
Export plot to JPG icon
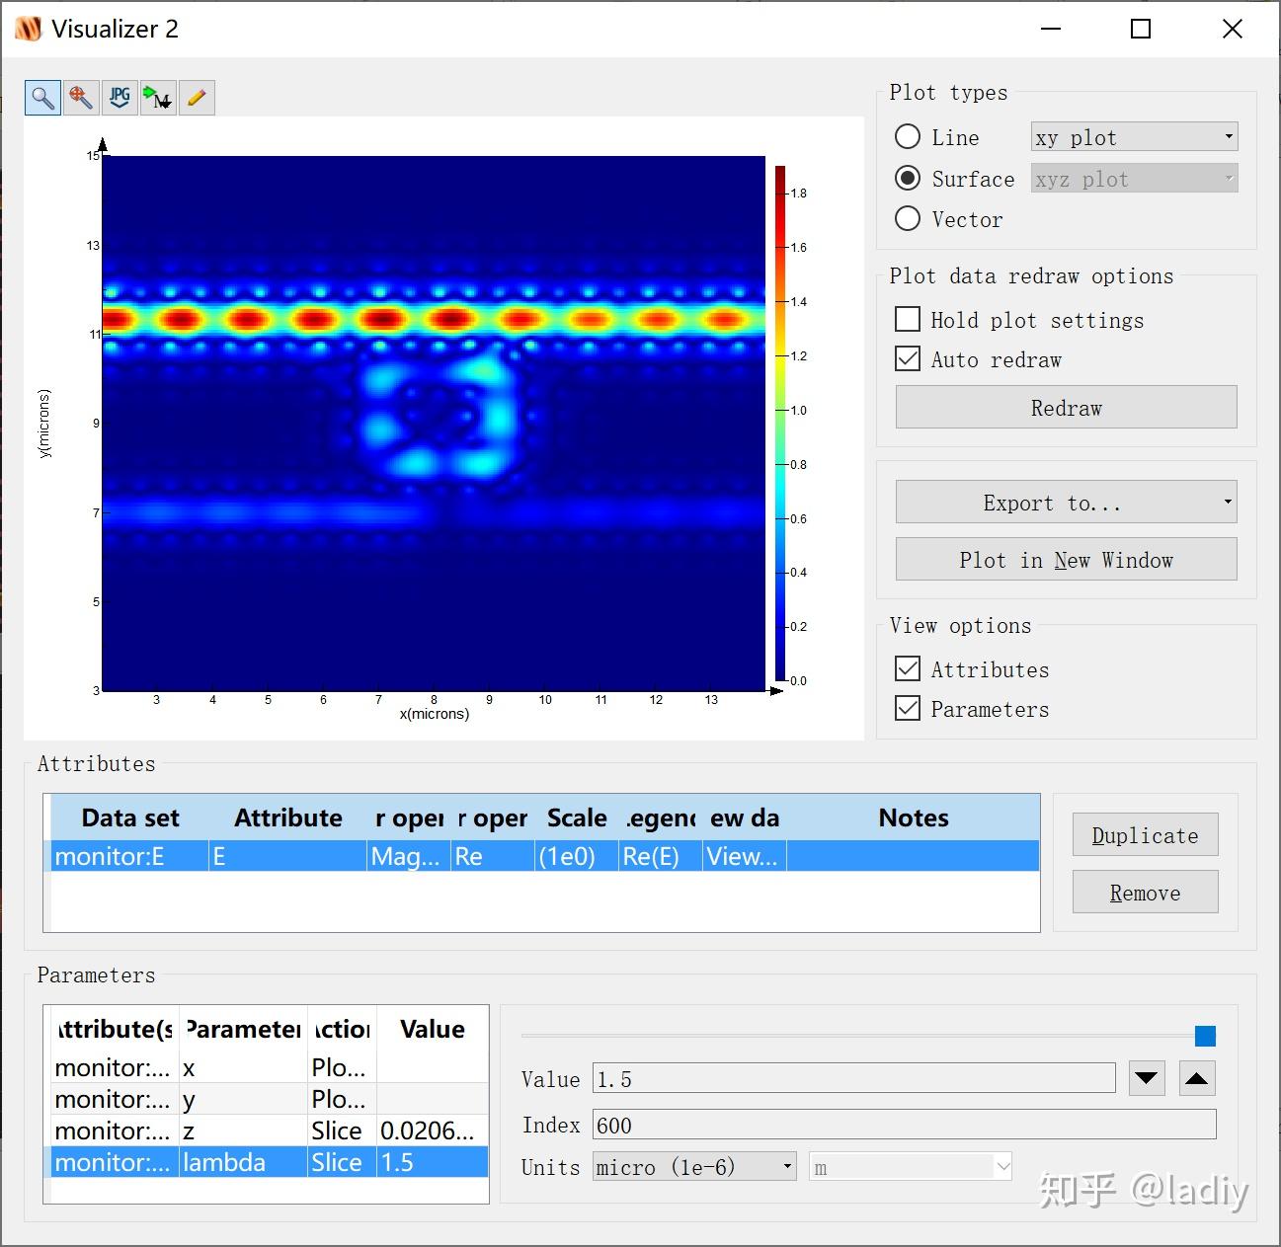pos(120,98)
